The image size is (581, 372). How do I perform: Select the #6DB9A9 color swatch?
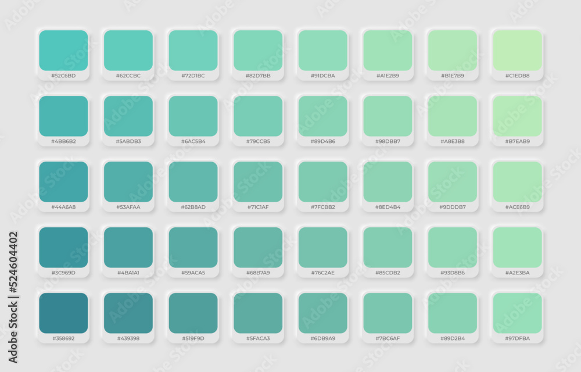pos(322,313)
